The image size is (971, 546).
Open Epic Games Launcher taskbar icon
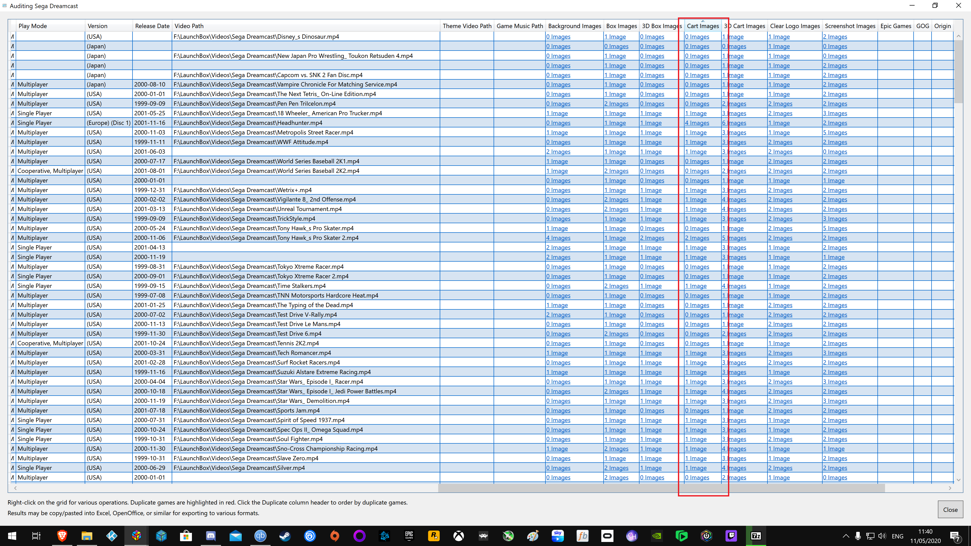click(409, 536)
